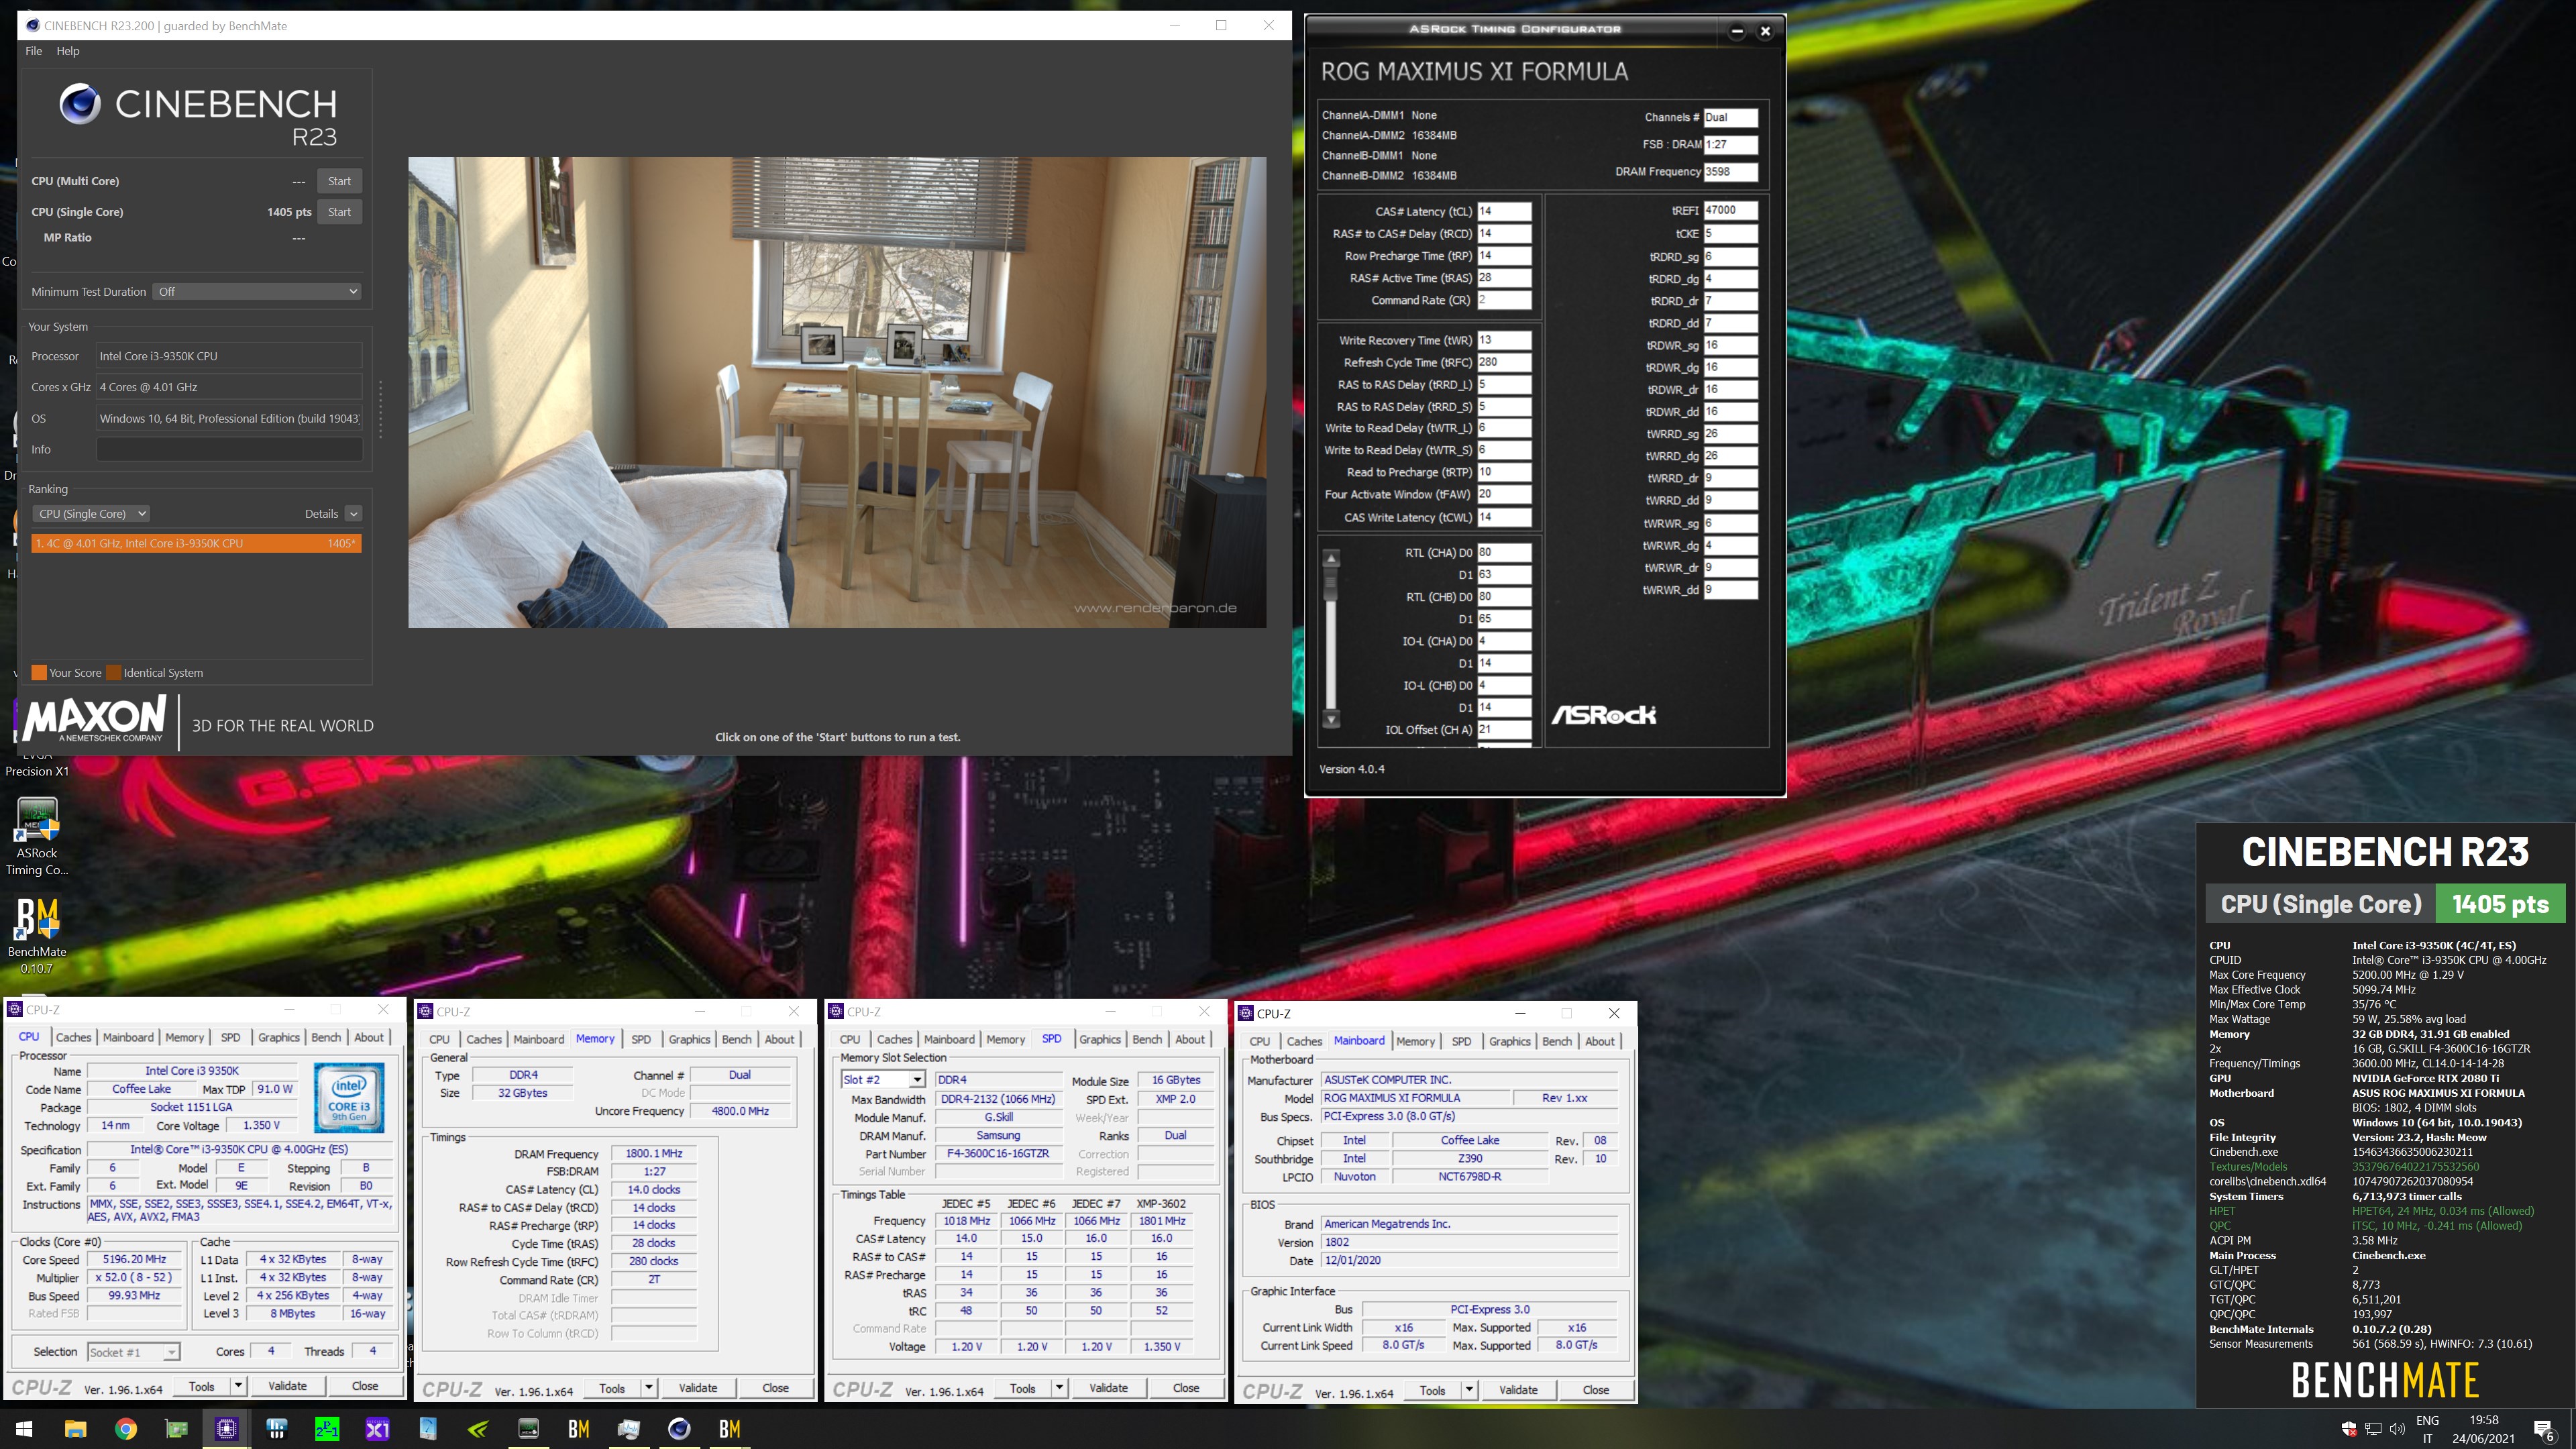Screen dimensions: 2576x1449
Task: Open Graphics tab in CPU-Z SPD window
Action: click(1100, 1040)
